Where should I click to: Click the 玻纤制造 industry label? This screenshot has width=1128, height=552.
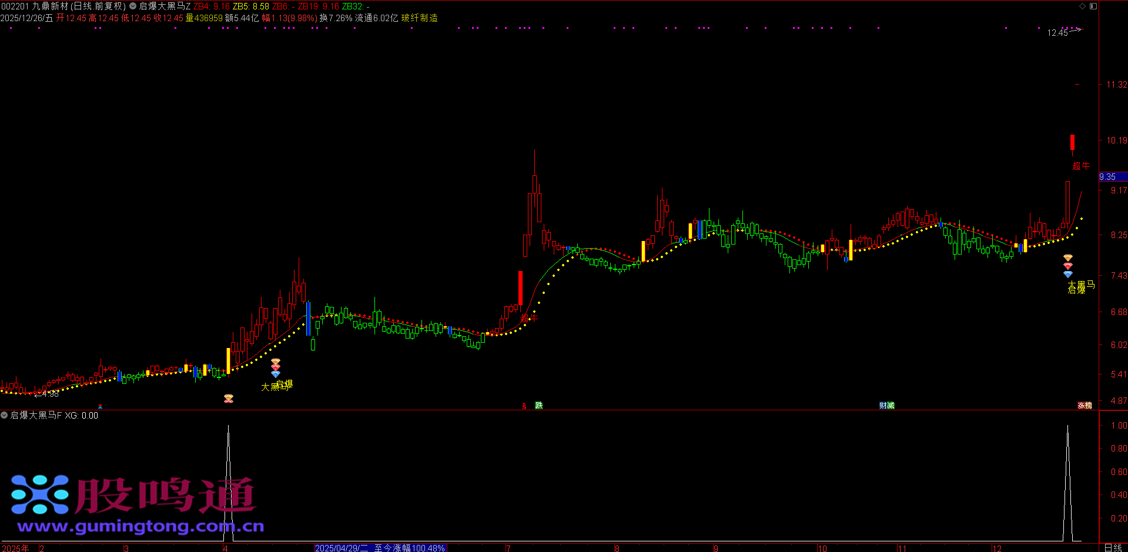pyautogui.click(x=420, y=18)
